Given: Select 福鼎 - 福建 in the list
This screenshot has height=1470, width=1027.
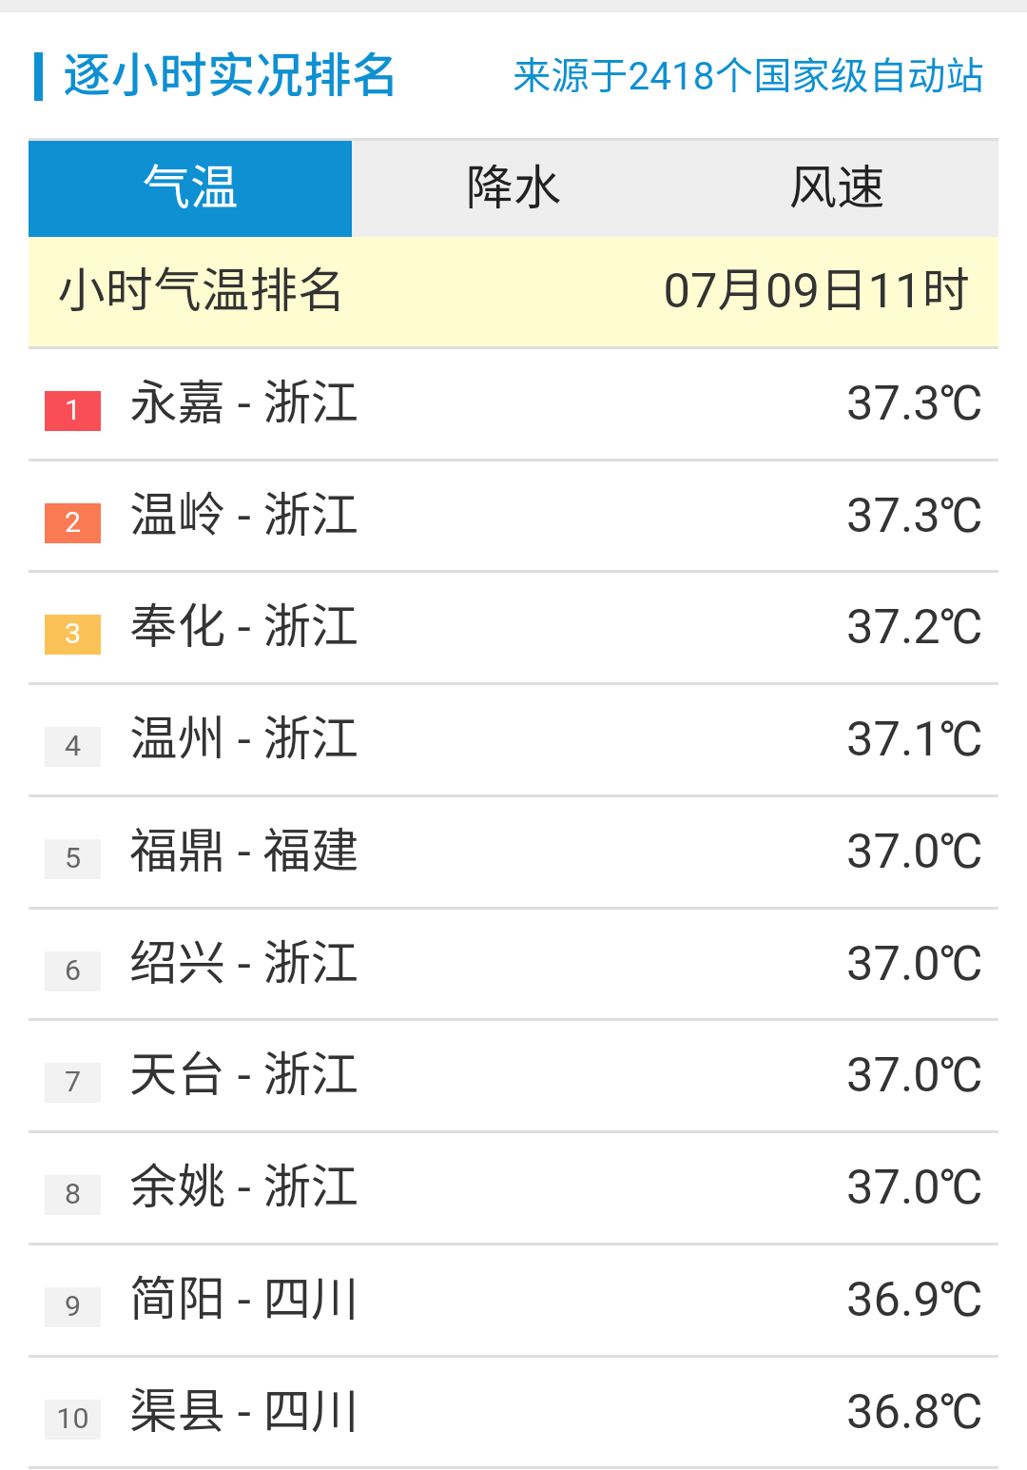Looking at the screenshot, I should point(244,852).
